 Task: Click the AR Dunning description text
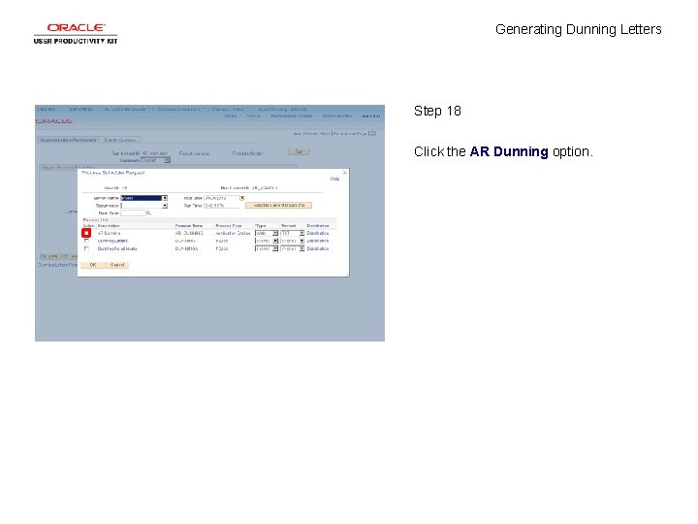[109, 233]
